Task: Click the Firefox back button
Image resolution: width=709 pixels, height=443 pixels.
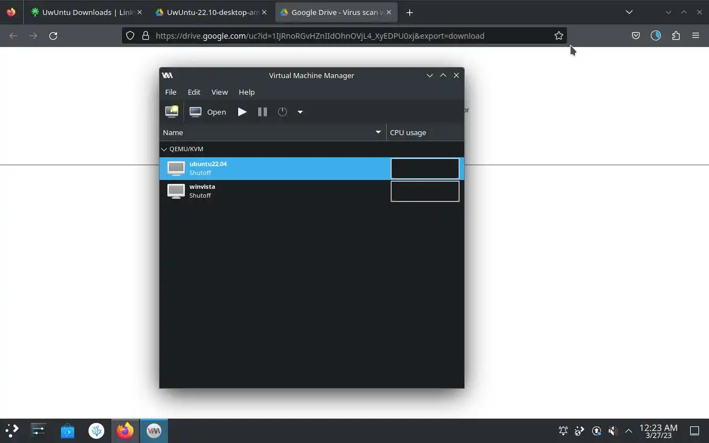Action: pos(13,35)
